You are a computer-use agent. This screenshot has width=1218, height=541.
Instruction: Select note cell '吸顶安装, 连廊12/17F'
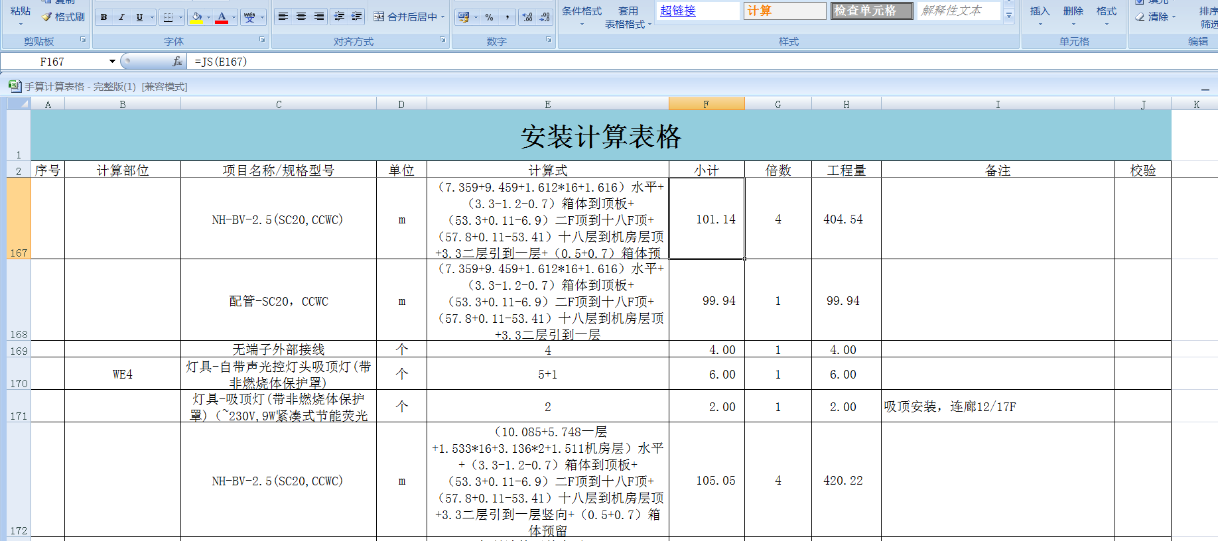point(998,406)
